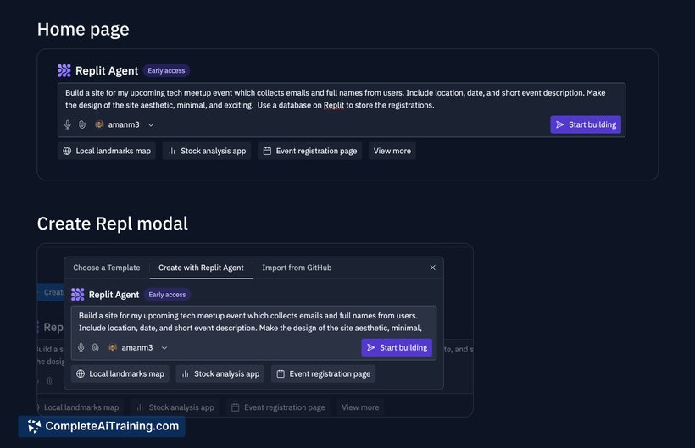
Task: Switch to the Choose a Template tab
Action: pos(107,268)
